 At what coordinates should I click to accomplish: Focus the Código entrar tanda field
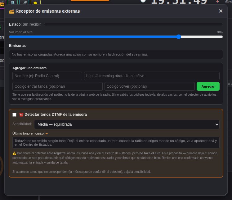(x=57, y=86)
